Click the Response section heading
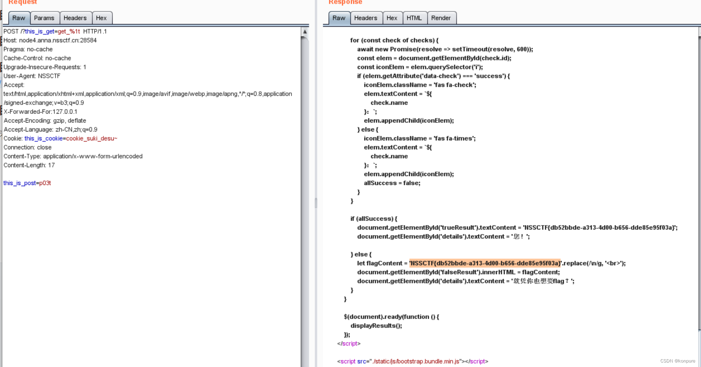This screenshot has width=701, height=367. pyautogui.click(x=345, y=2)
